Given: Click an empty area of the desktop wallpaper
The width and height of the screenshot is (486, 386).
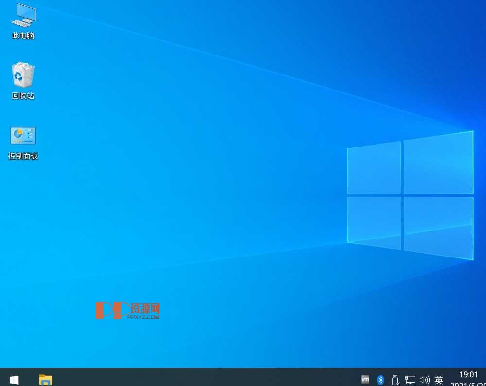Looking at the screenshot, I should click(x=219, y=195).
